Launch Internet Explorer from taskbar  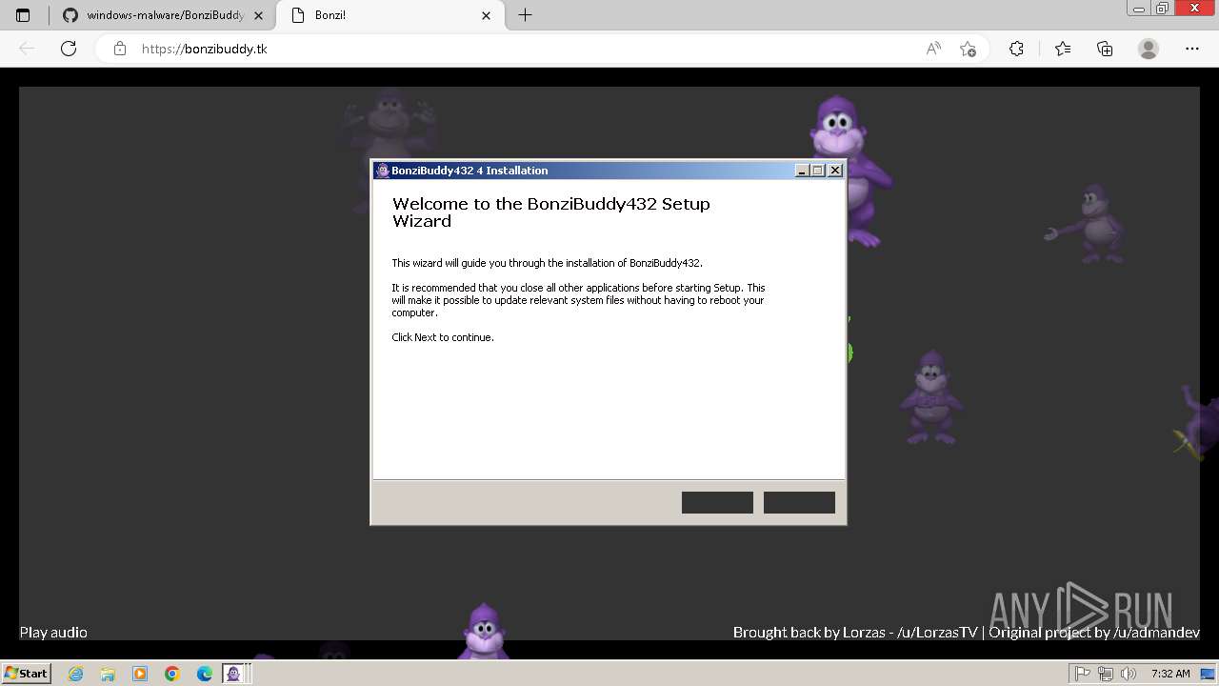point(75,674)
